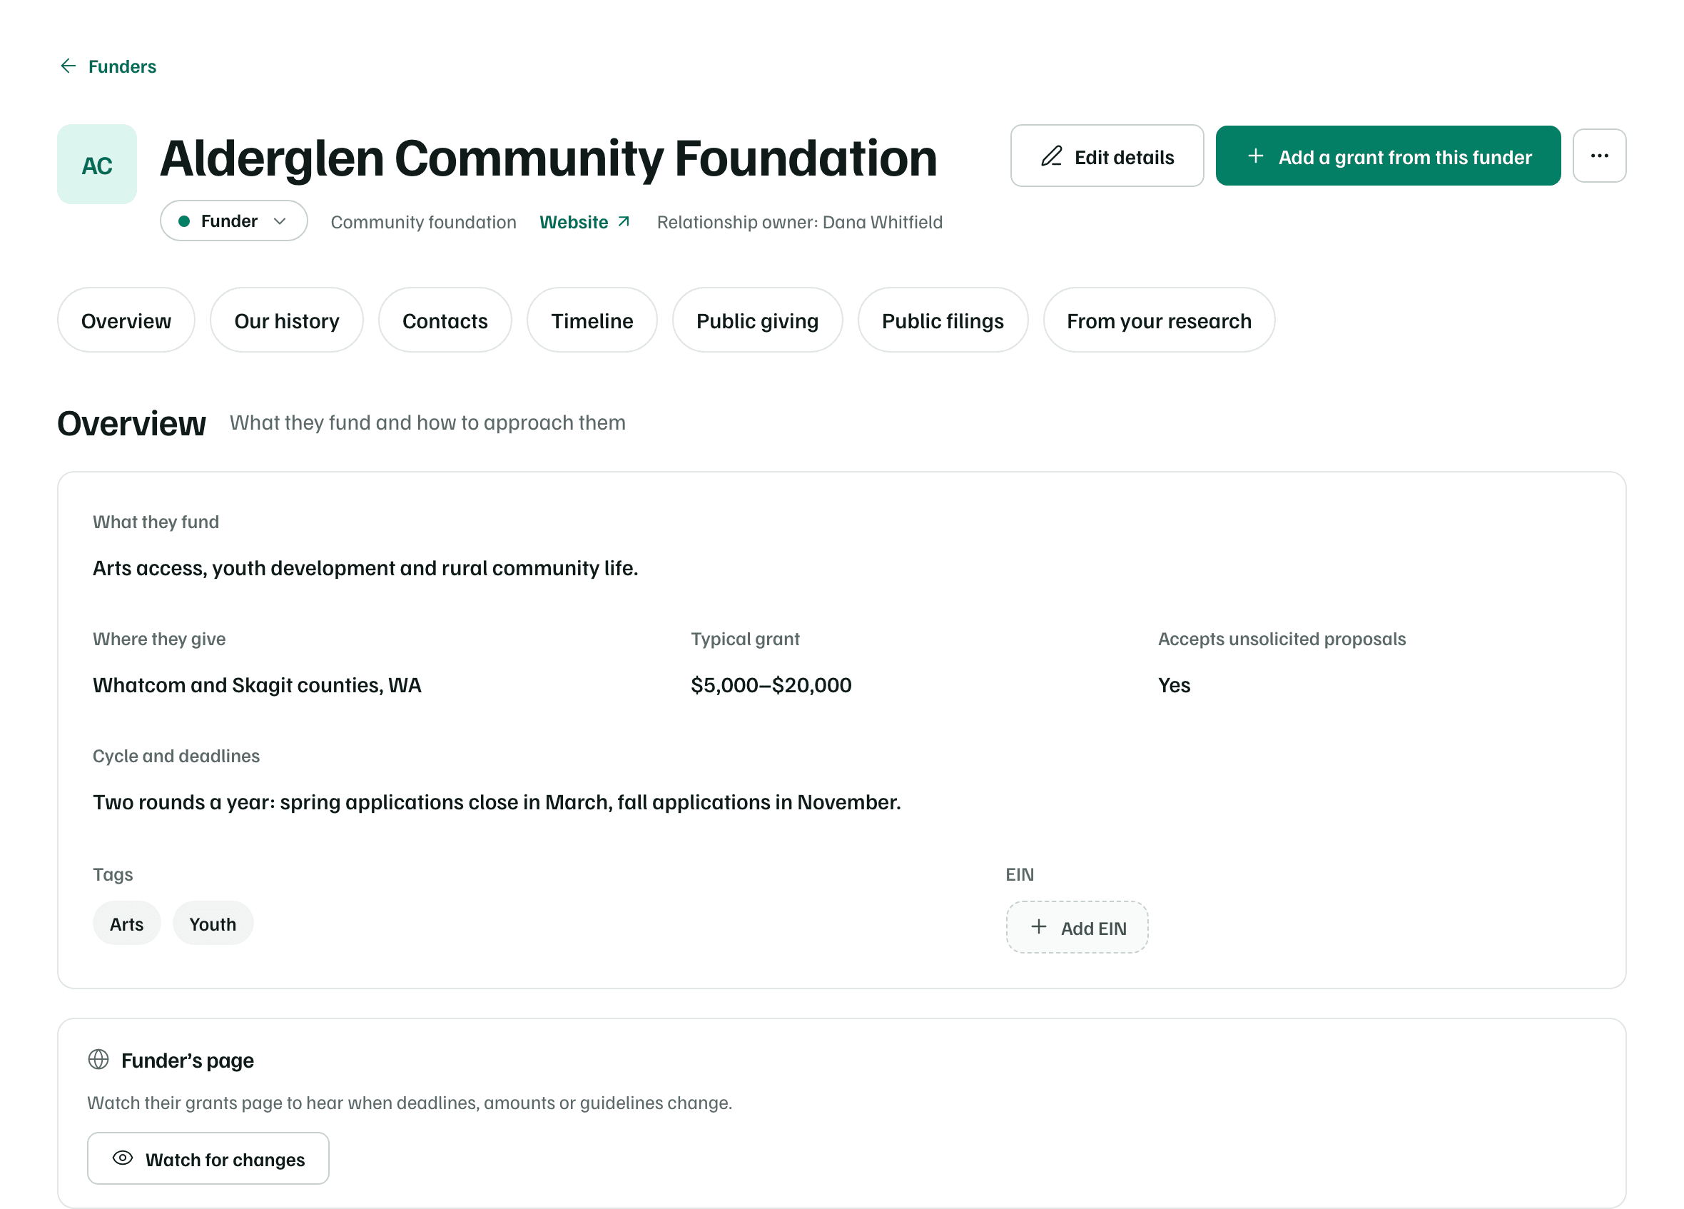This screenshot has width=1684, height=1209.
Task: Click the plus icon in Add EIN
Action: [x=1039, y=927]
